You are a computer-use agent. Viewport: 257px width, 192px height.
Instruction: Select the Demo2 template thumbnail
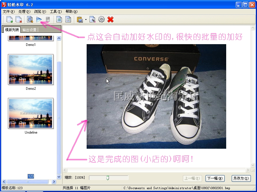(x=31, y=69)
